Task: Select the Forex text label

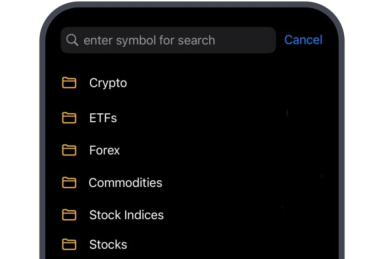Action: 105,150
